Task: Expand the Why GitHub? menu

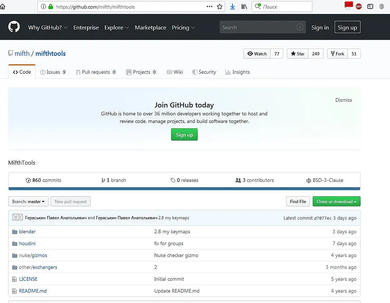Action: point(48,27)
